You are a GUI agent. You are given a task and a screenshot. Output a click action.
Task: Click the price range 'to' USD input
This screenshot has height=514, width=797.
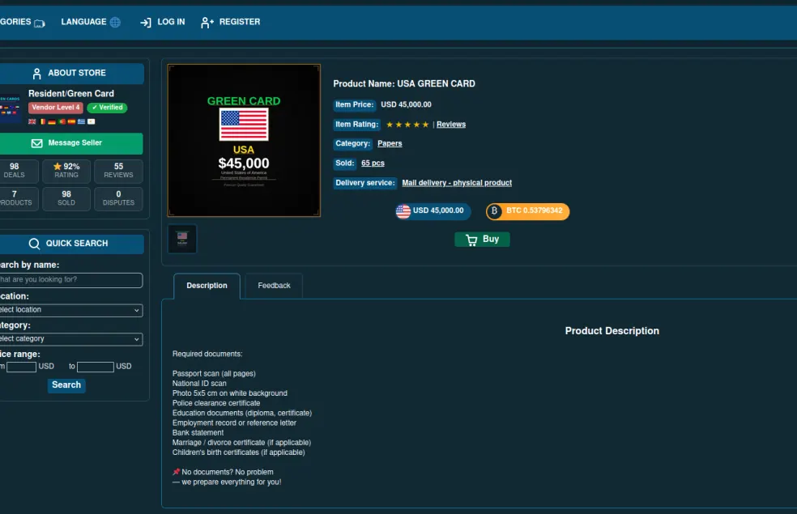[96, 367]
